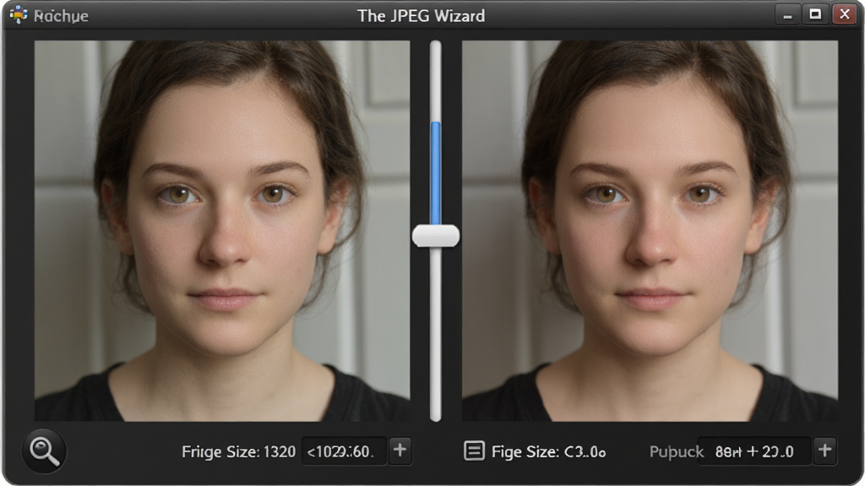Click the plus button beside the Pupuck field
This screenshot has width=865, height=486.
click(824, 451)
